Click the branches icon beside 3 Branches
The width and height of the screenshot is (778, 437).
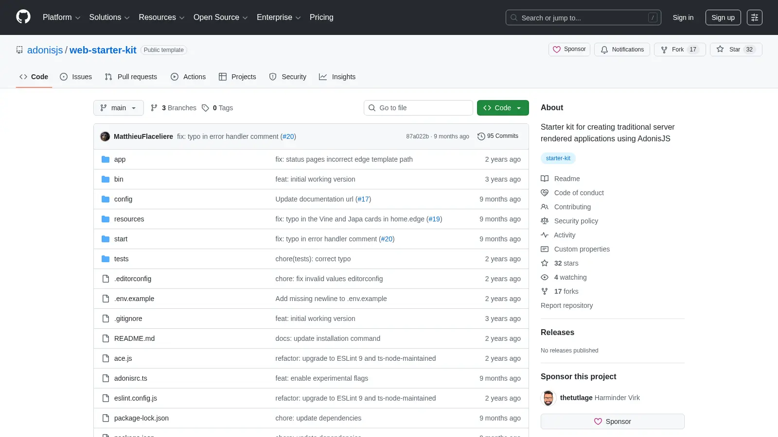pyautogui.click(x=154, y=108)
